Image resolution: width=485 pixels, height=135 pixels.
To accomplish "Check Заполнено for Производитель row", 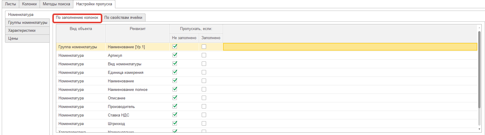I will point(204,106).
